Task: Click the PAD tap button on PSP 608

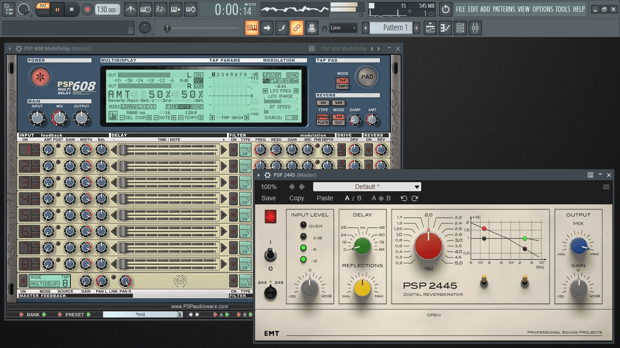Action: coord(367,77)
